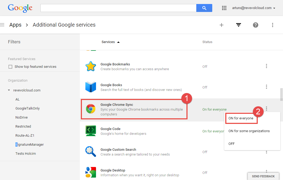Go to Apps in the breadcrumb
This screenshot has height=180, width=283.
click(x=15, y=25)
